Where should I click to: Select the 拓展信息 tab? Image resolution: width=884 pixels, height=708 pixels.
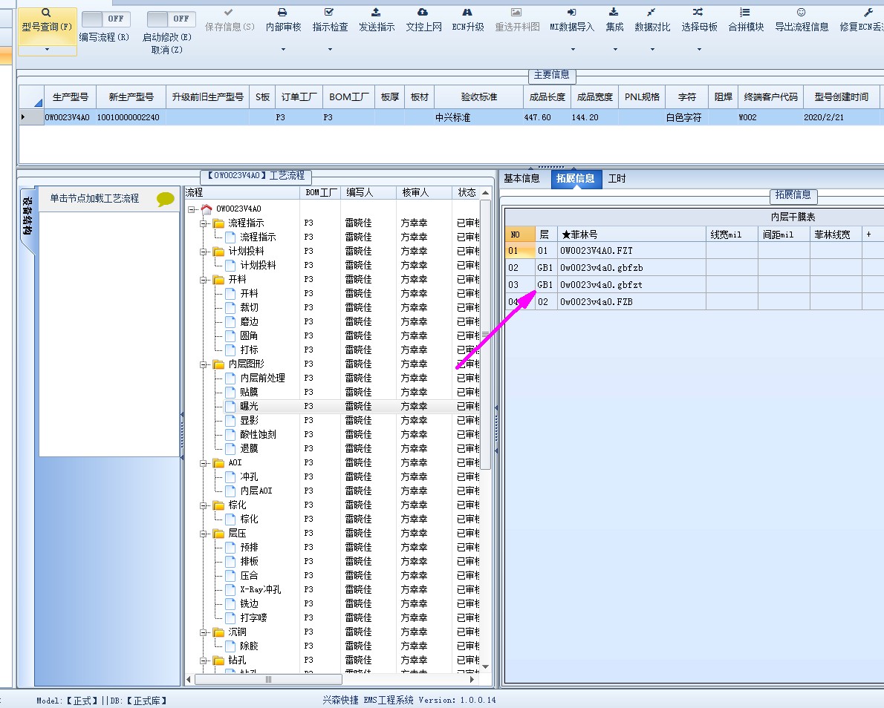[576, 179]
